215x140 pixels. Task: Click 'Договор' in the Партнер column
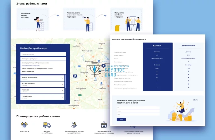157,52
